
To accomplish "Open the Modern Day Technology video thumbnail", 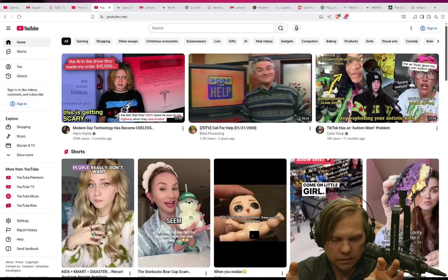I will tap(123, 88).
